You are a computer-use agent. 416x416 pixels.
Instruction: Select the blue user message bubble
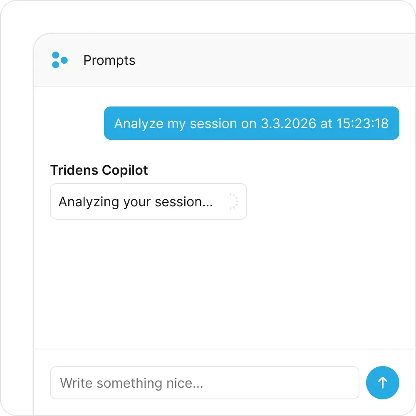(251, 123)
